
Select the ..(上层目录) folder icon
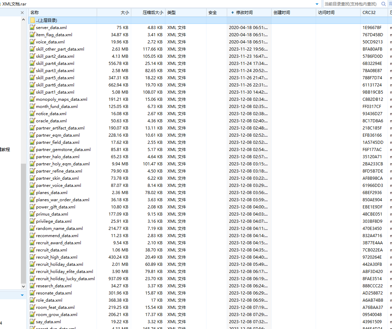click(33, 20)
